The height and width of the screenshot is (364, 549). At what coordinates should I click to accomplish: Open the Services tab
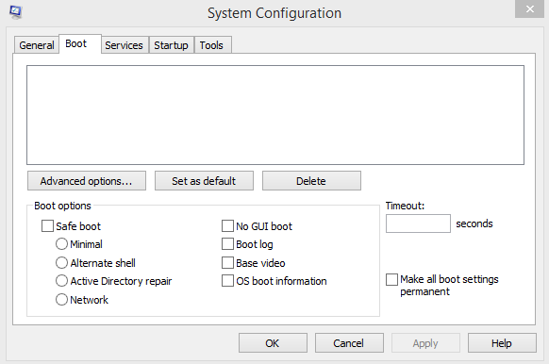pyautogui.click(x=124, y=45)
